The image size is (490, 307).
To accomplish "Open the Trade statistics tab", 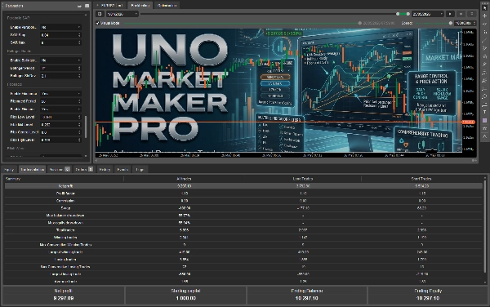I will coord(32,169).
